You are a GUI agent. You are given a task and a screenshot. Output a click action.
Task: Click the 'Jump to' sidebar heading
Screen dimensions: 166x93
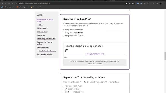coord(41,15)
